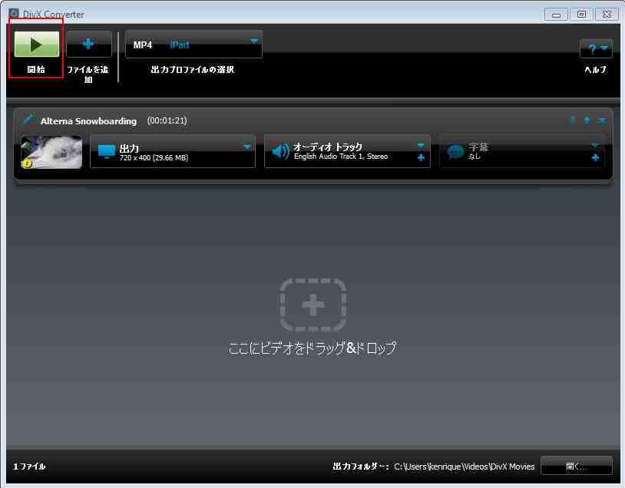Screen dimensions: 625x488
Task: Click the DivX Converter title bar icon
Action: [14, 13]
